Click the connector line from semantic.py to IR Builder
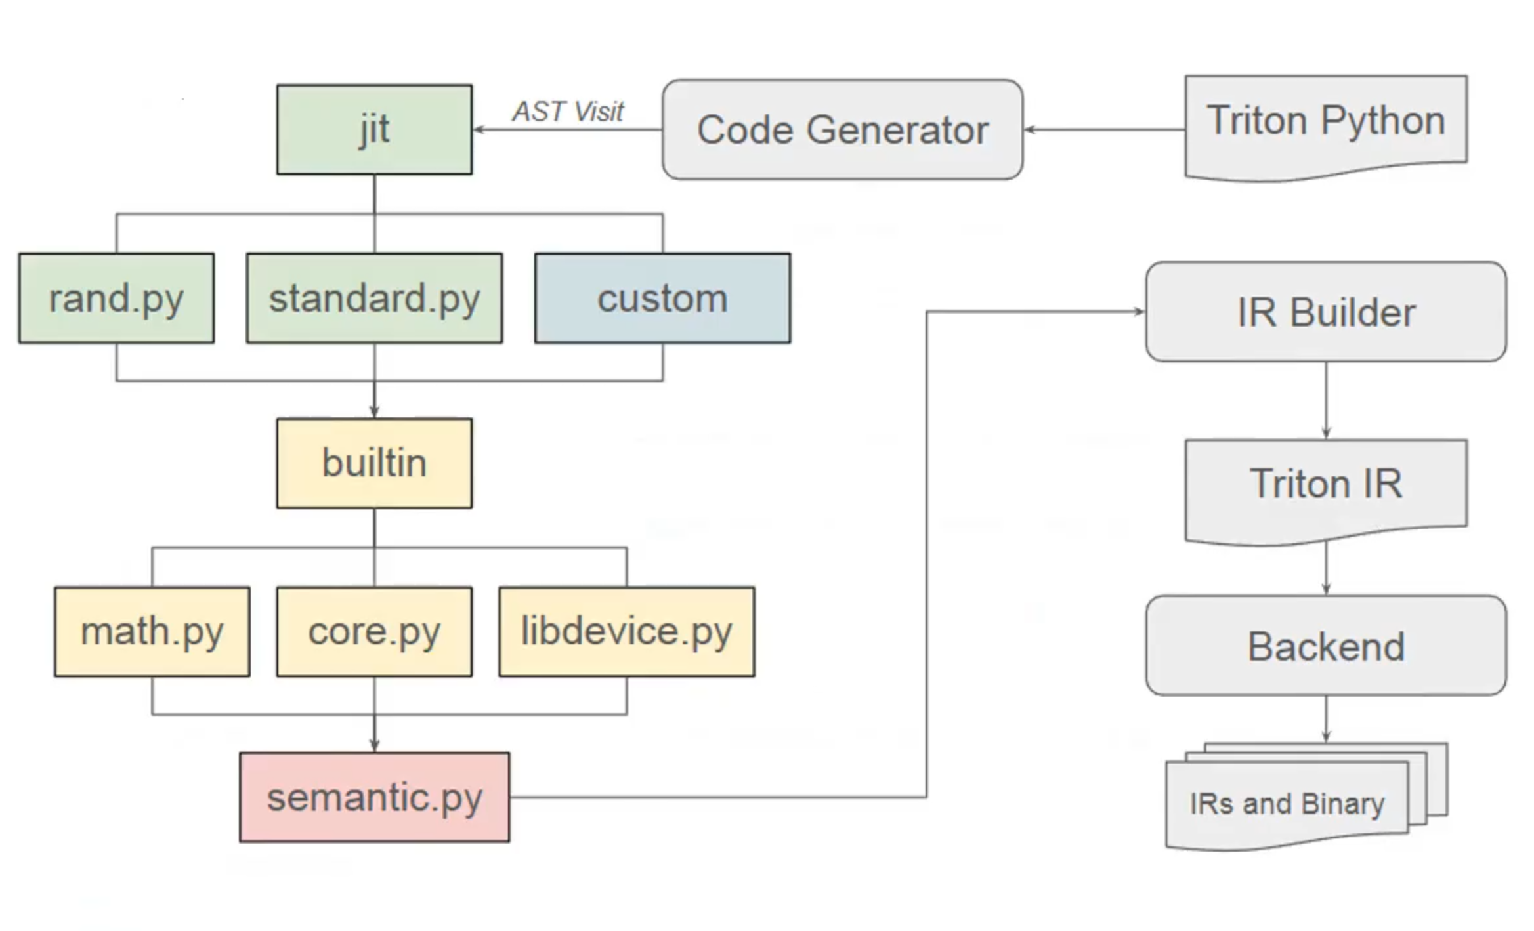Screen dimensions: 1534x931 (x=926, y=554)
